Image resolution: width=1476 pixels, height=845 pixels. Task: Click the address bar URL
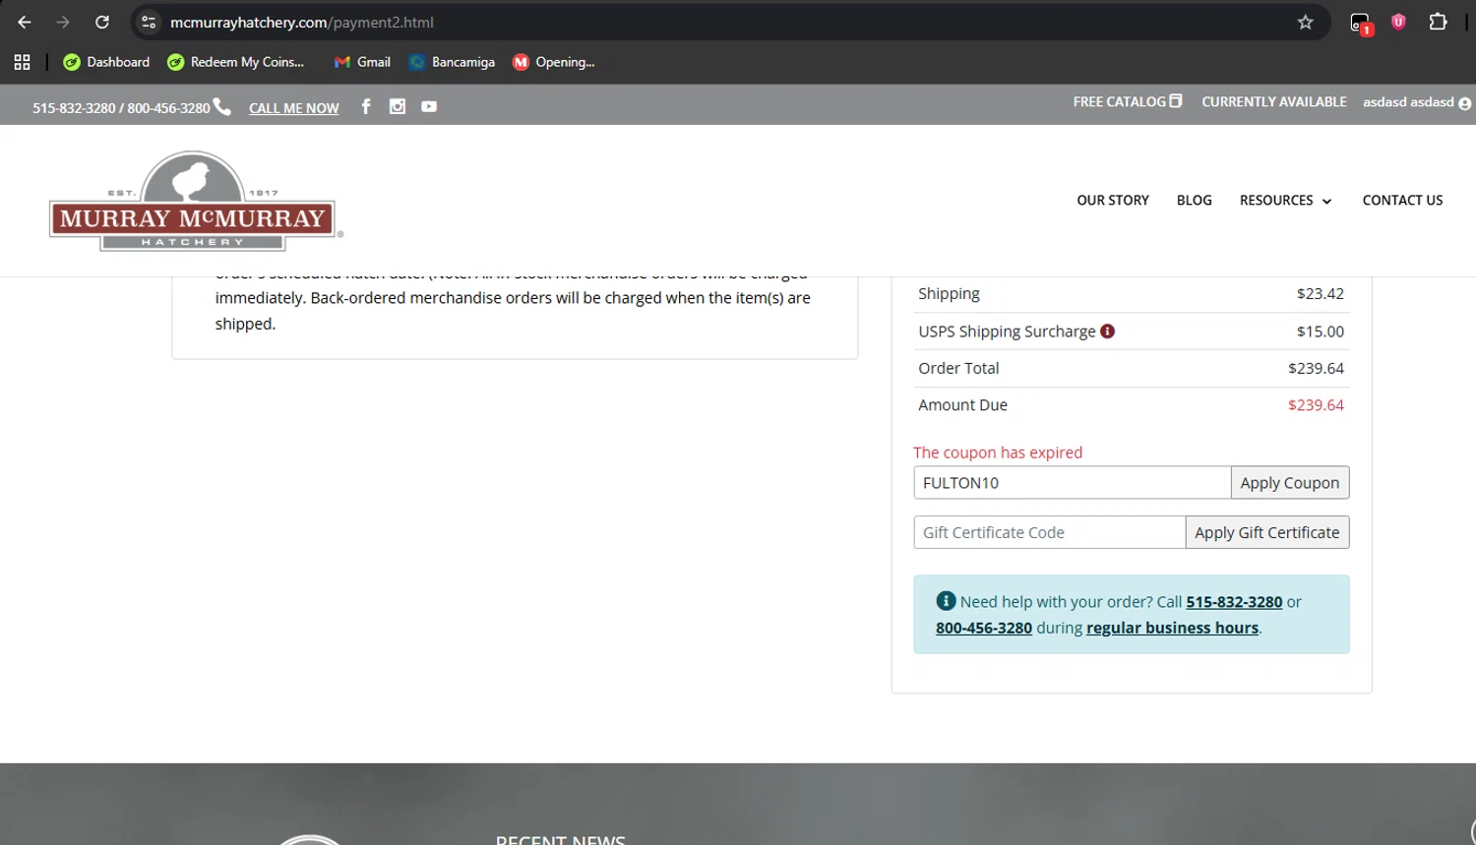(302, 22)
